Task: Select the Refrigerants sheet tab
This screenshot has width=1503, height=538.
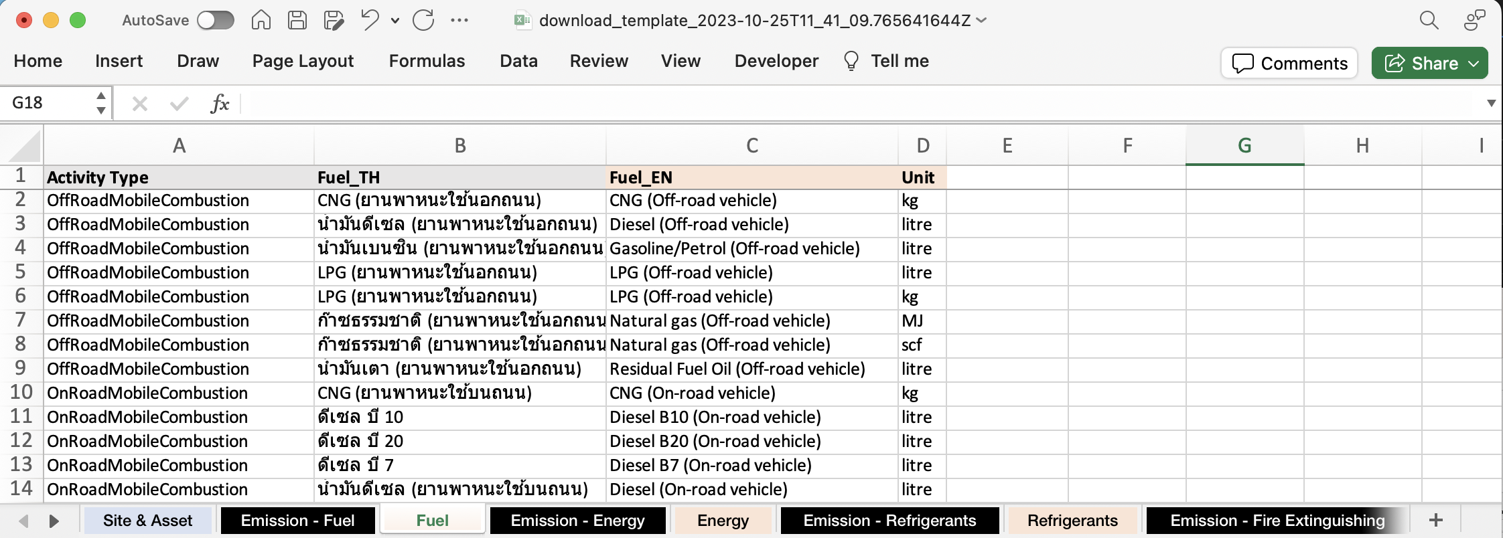Action: [x=1072, y=521]
